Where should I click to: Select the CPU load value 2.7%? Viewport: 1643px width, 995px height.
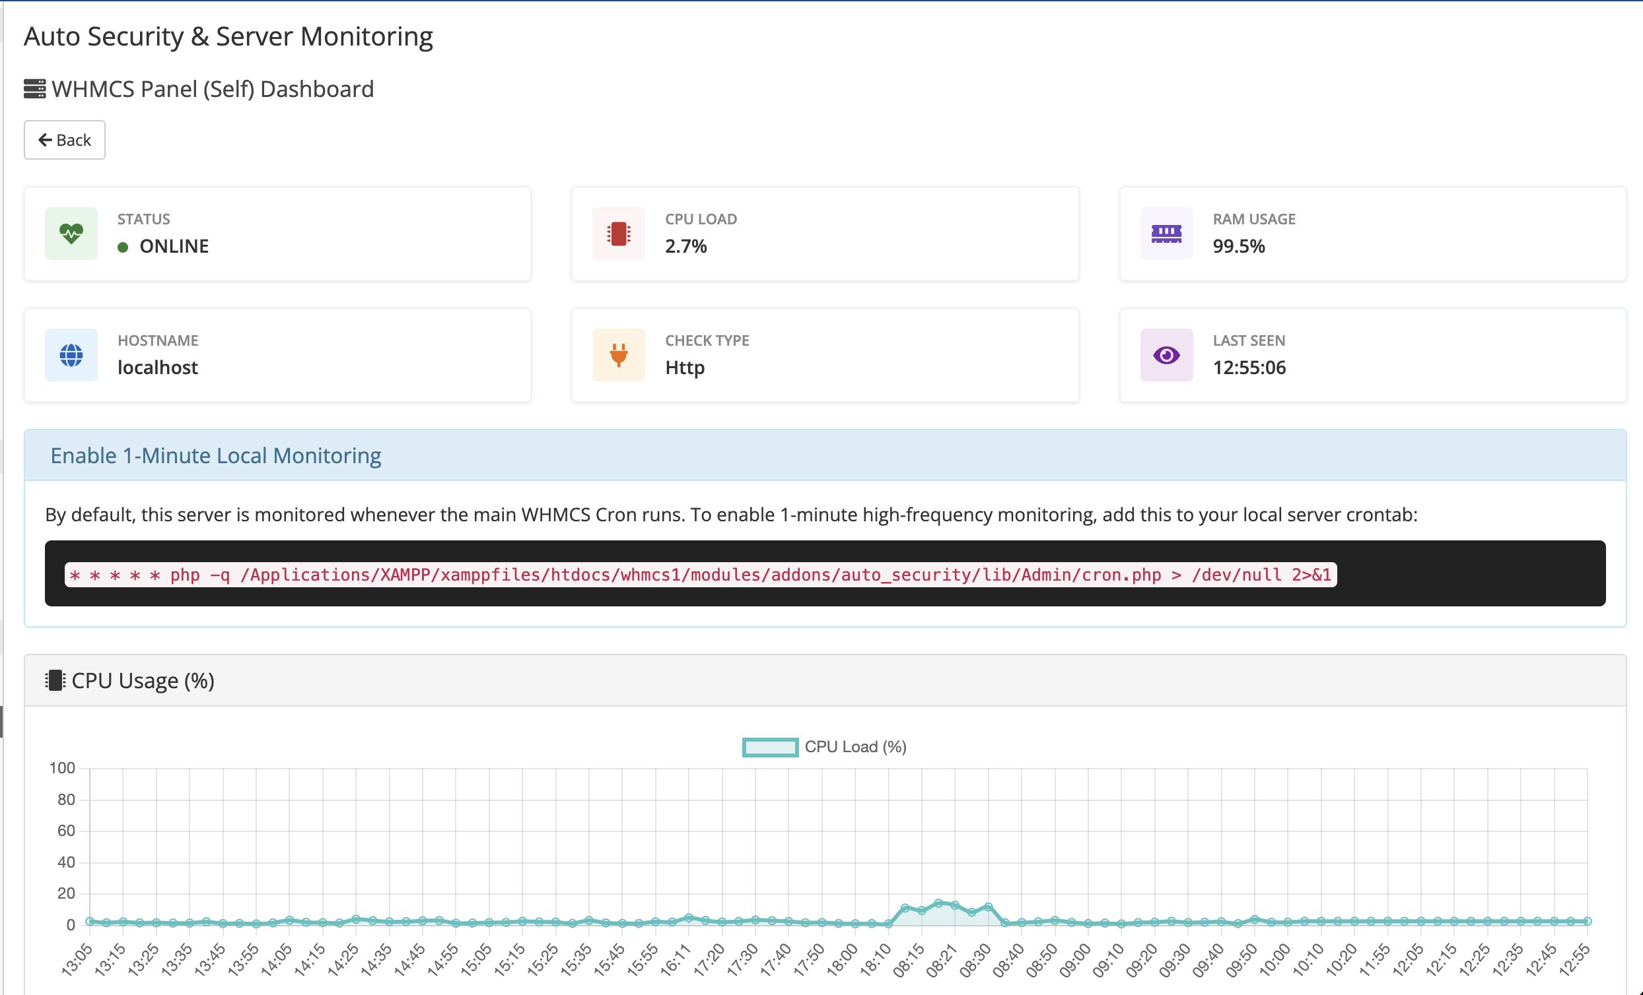tap(686, 246)
